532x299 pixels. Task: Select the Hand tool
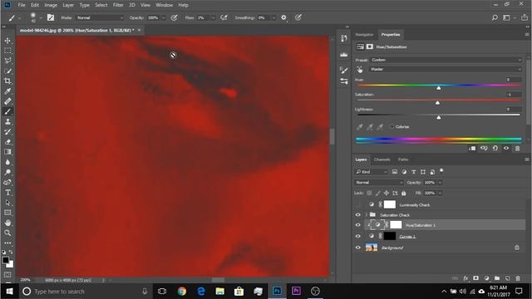[x=7, y=223]
